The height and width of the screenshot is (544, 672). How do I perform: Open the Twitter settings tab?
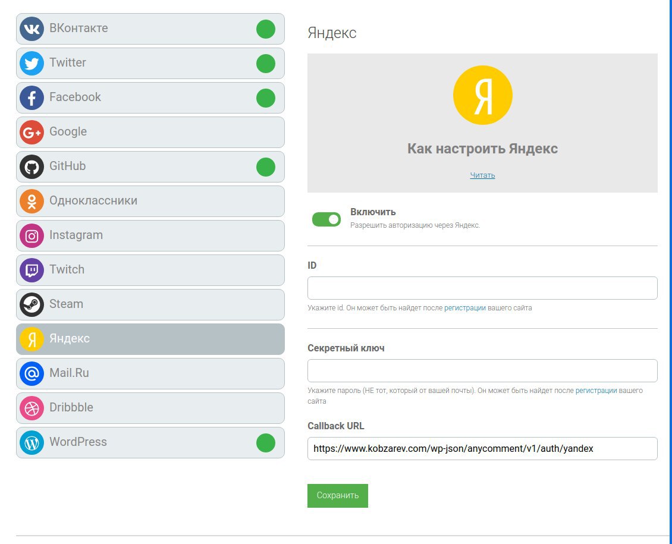coord(150,64)
